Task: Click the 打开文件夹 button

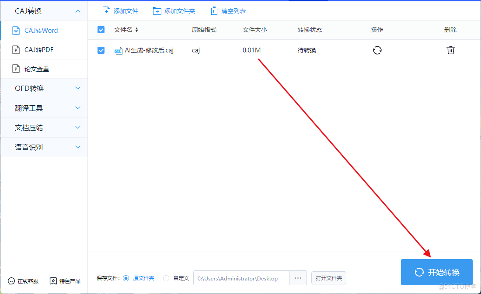Action: pyautogui.click(x=328, y=278)
